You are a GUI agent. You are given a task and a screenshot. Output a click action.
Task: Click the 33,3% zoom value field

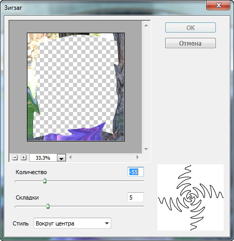(x=43, y=158)
